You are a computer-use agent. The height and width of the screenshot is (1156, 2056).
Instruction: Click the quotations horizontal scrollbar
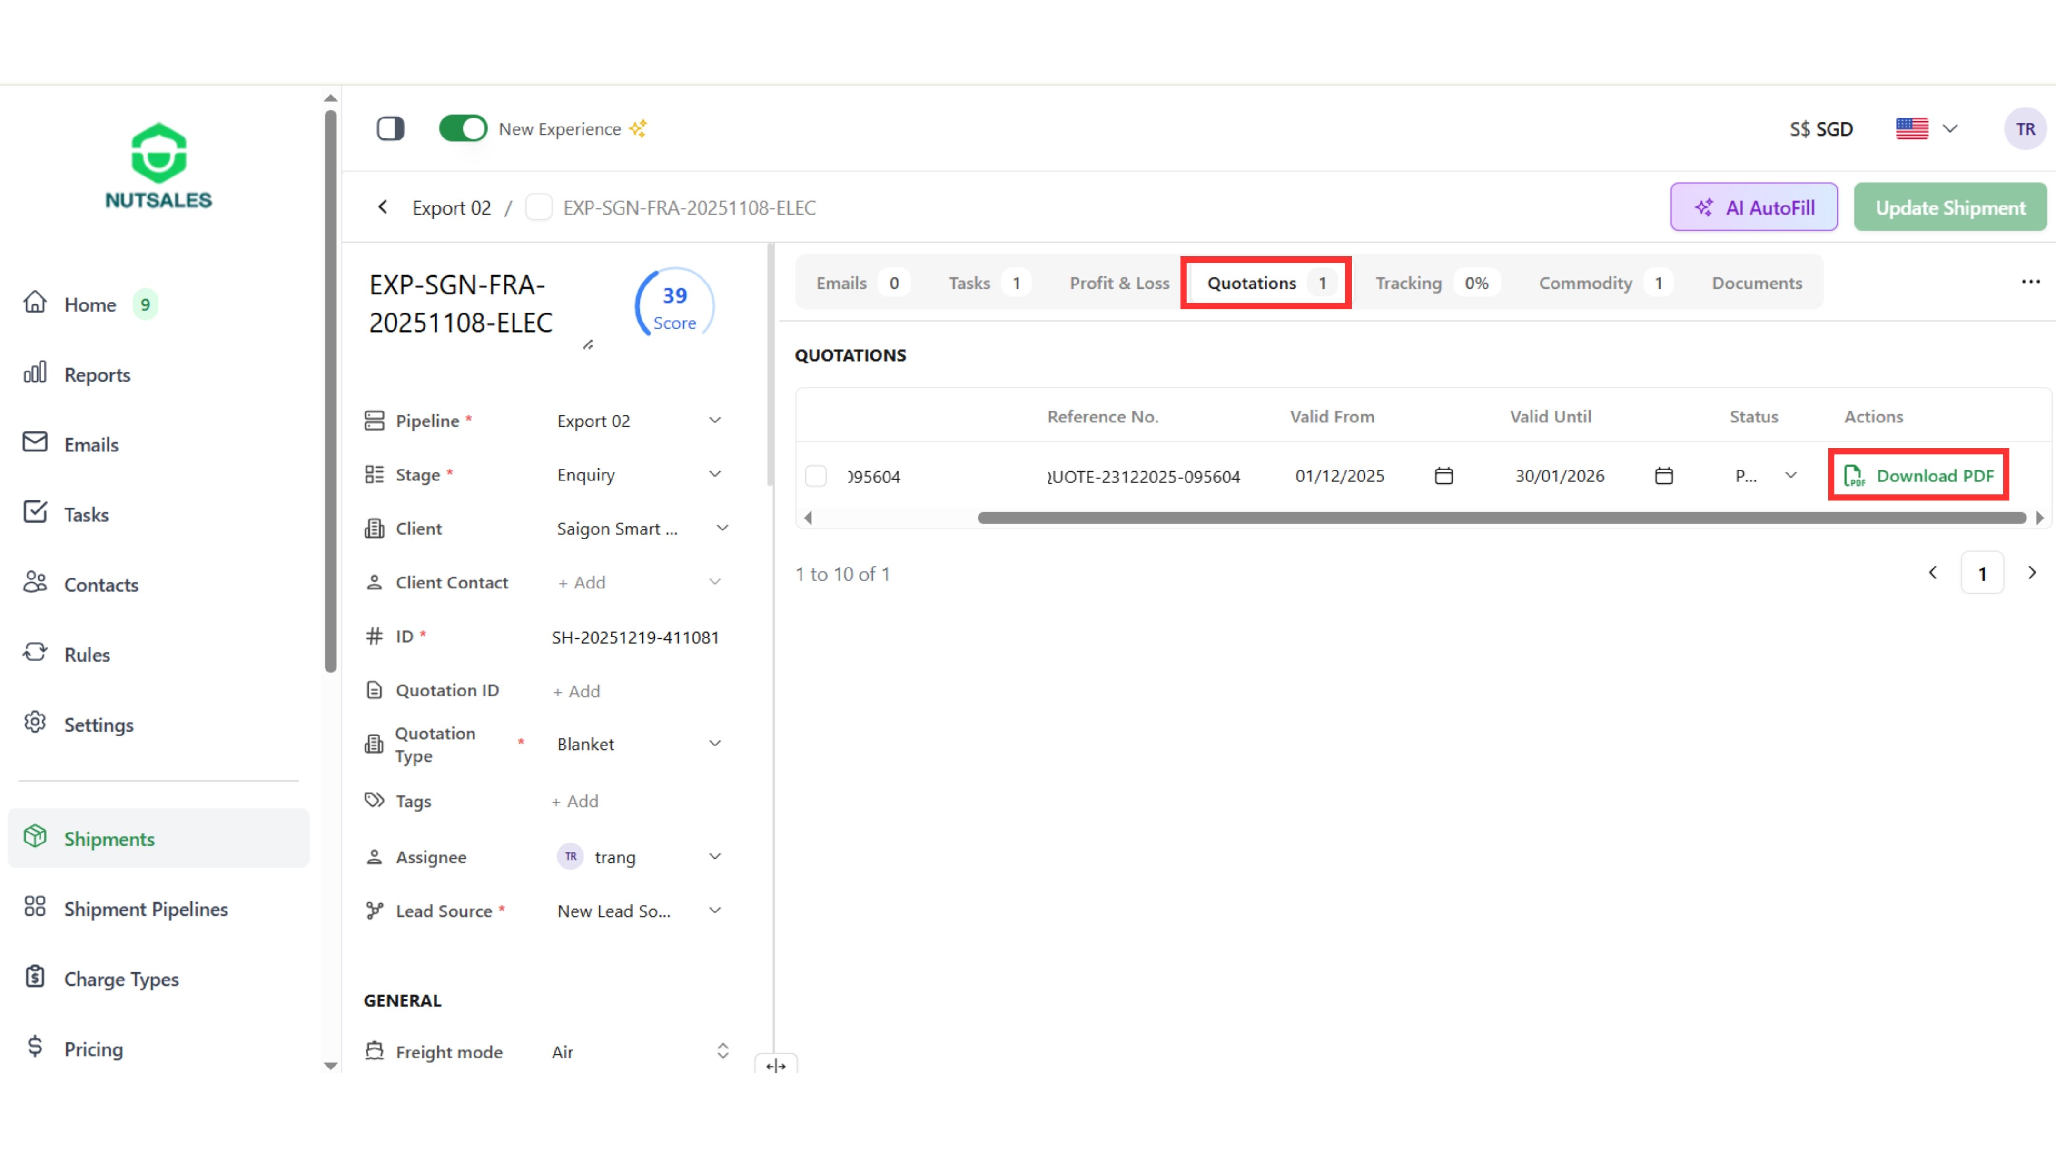coord(1501,519)
